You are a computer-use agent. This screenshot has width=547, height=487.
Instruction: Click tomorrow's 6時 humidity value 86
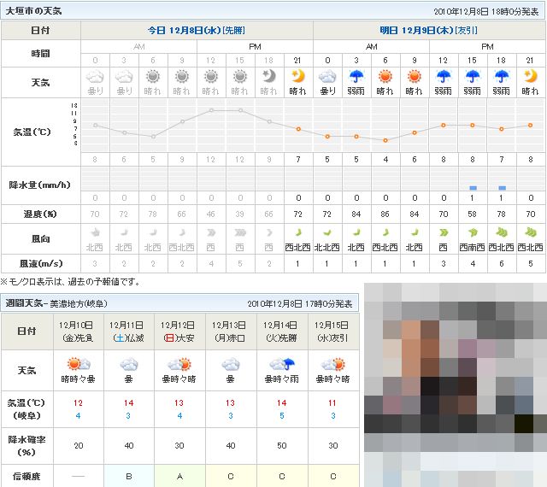(x=385, y=214)
